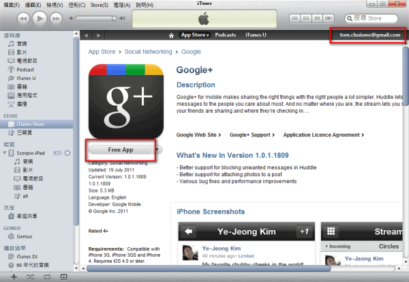Click the next track fast-forward button
Screen dimensions: 409x282
click(56, 19)
